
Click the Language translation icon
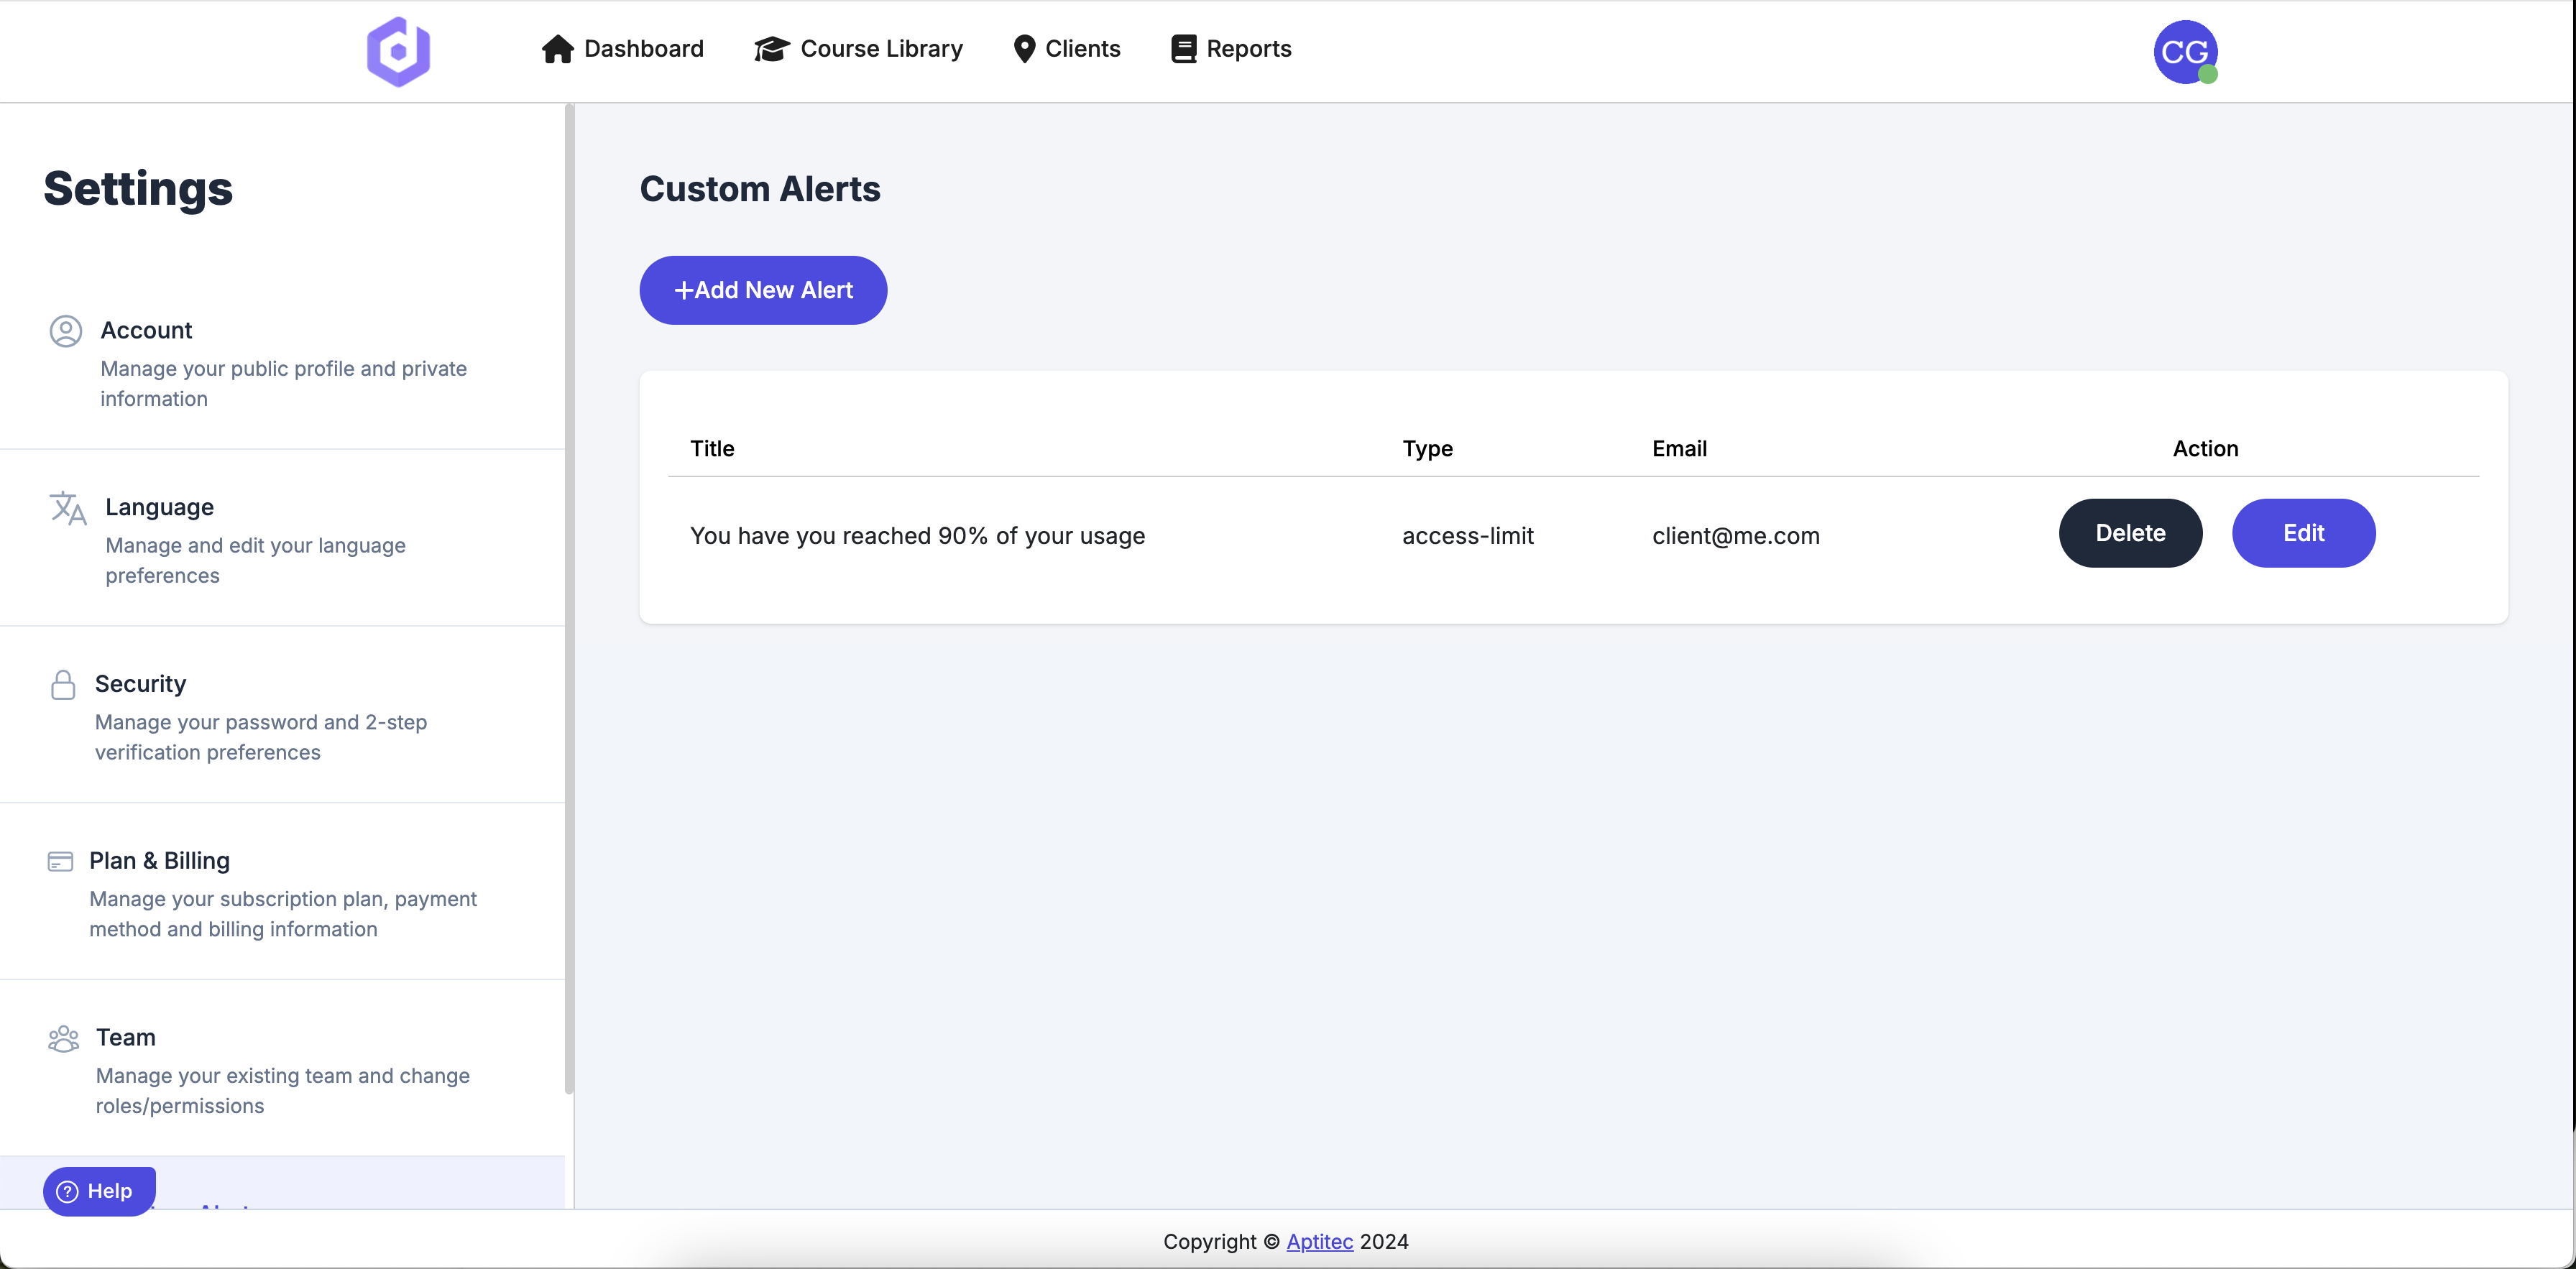tap(67, 509)
